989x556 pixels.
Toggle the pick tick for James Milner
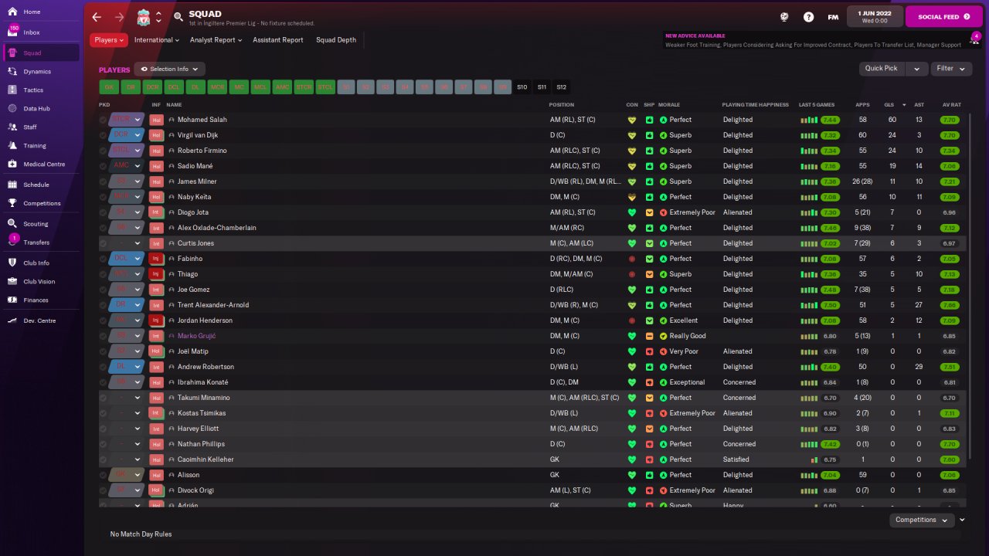(104, 181)
